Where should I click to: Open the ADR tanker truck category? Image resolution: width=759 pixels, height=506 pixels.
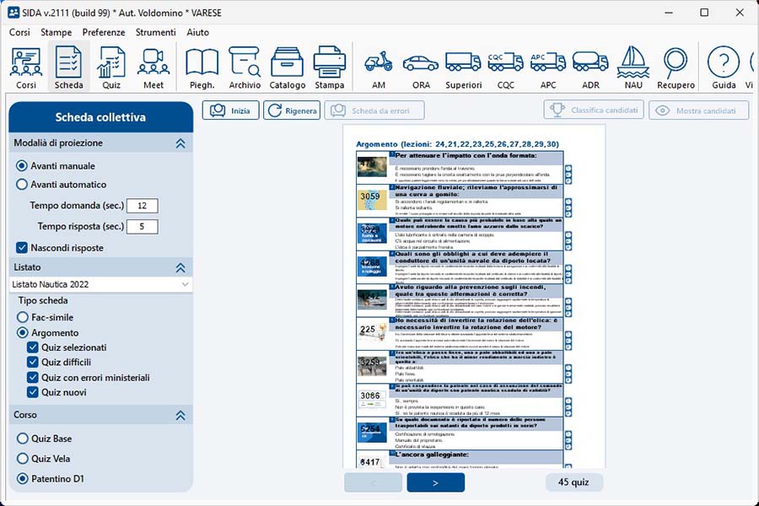point(589,67)
